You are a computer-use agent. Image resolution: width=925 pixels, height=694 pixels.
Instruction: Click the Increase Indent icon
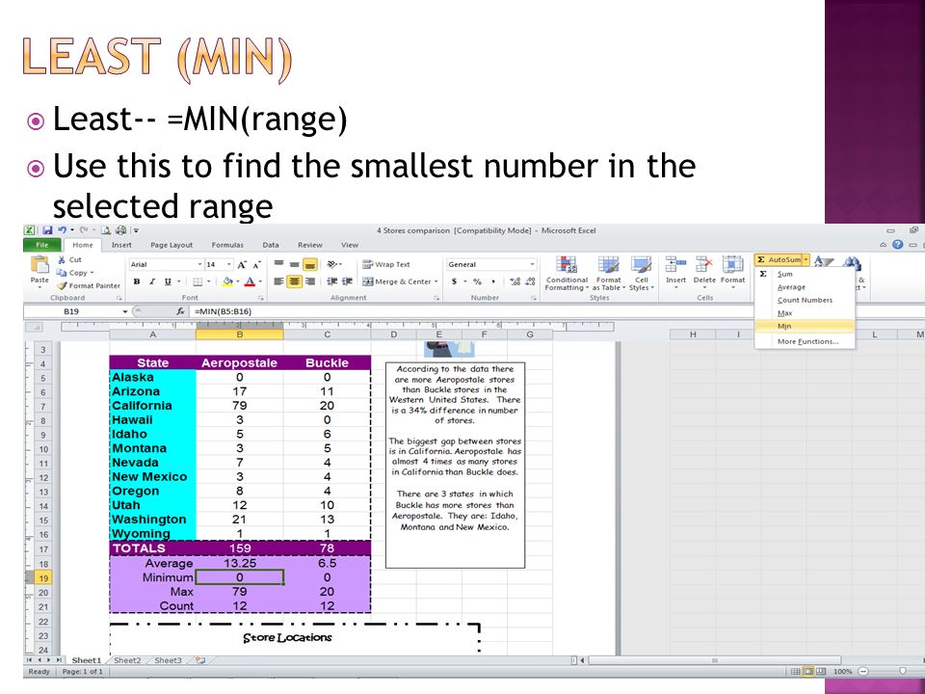[x=347, y=281]
